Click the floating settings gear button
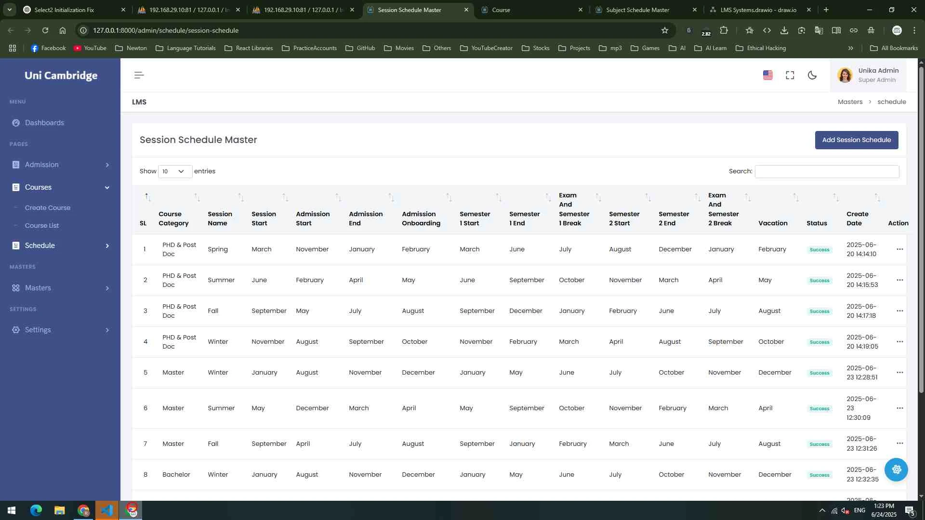 click(896, 469)
